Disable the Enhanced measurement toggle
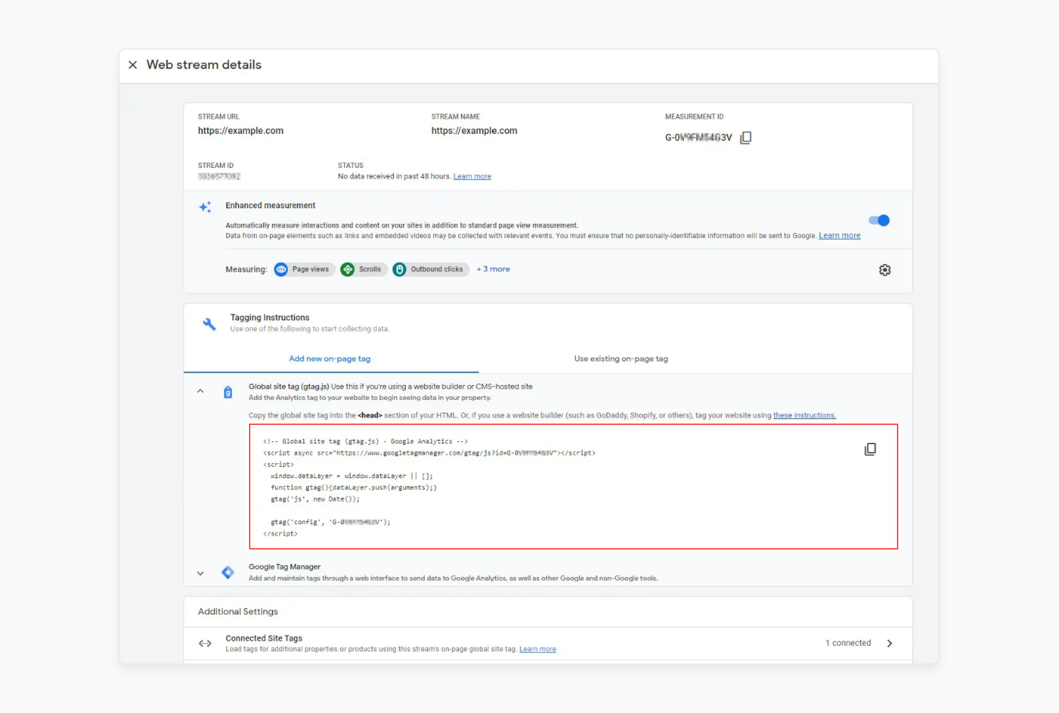1059x713 pixels. click(878, 221)
